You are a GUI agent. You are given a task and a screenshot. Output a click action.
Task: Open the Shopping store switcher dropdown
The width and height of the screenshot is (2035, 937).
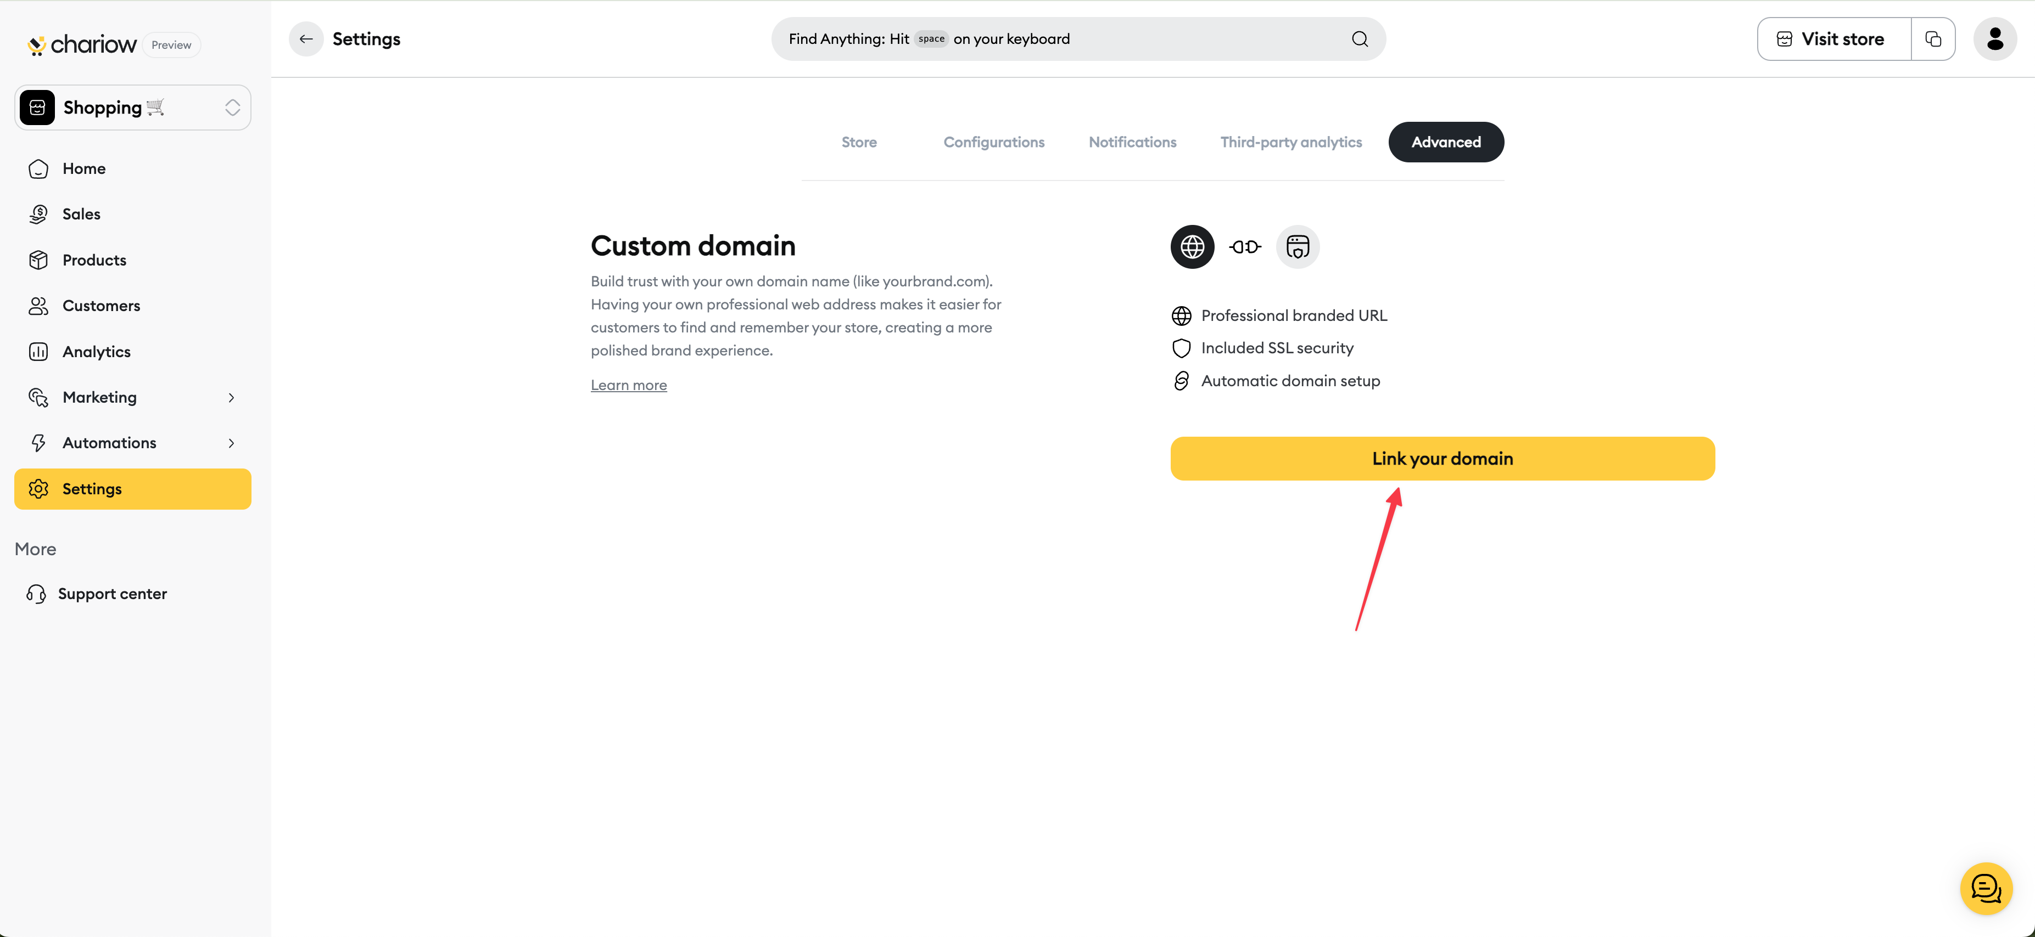(133, 108)
